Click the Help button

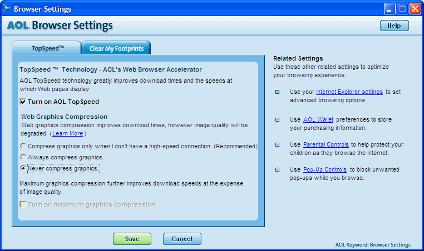point(395,26)
